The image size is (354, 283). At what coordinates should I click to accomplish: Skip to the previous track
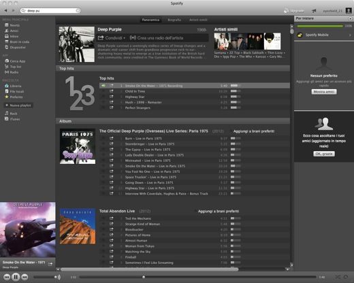(x=7, y=277)
